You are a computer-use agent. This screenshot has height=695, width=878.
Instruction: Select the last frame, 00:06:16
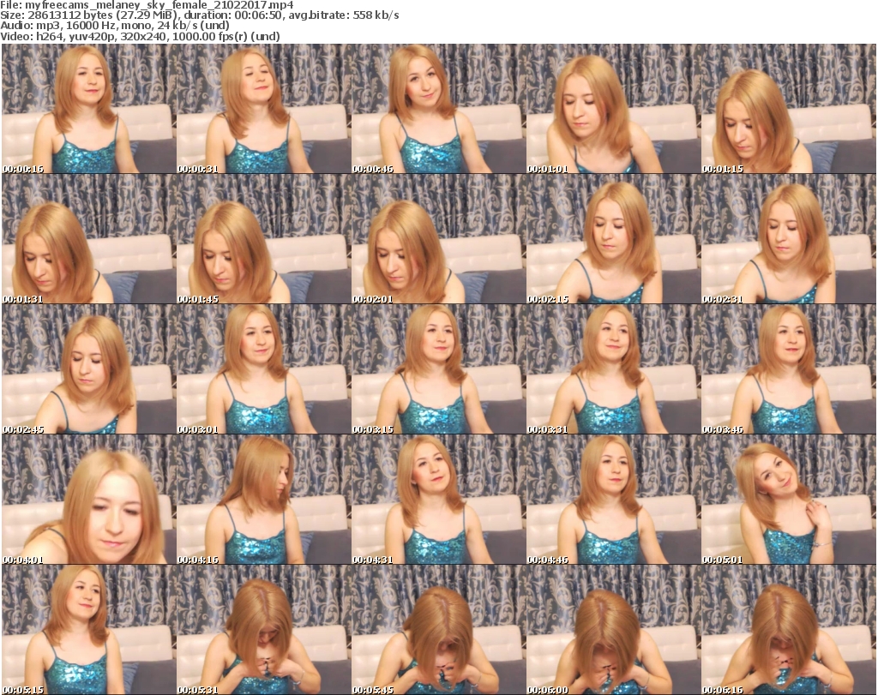(788, 630)
